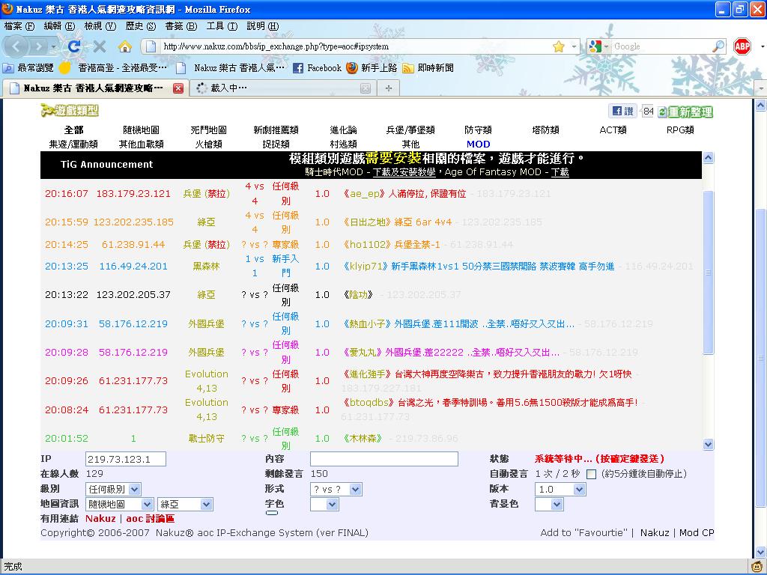
Task: Open the Adblock Plus ABP icon
Action: click(742, 46)
